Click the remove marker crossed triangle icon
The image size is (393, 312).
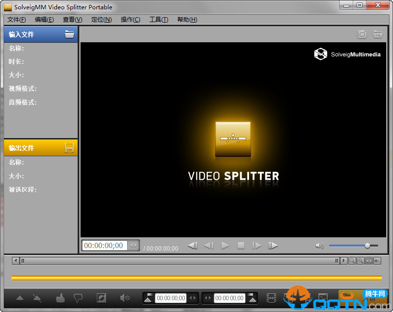pos(37,298)
